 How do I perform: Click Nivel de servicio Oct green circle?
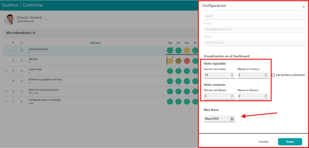(178, 91)
